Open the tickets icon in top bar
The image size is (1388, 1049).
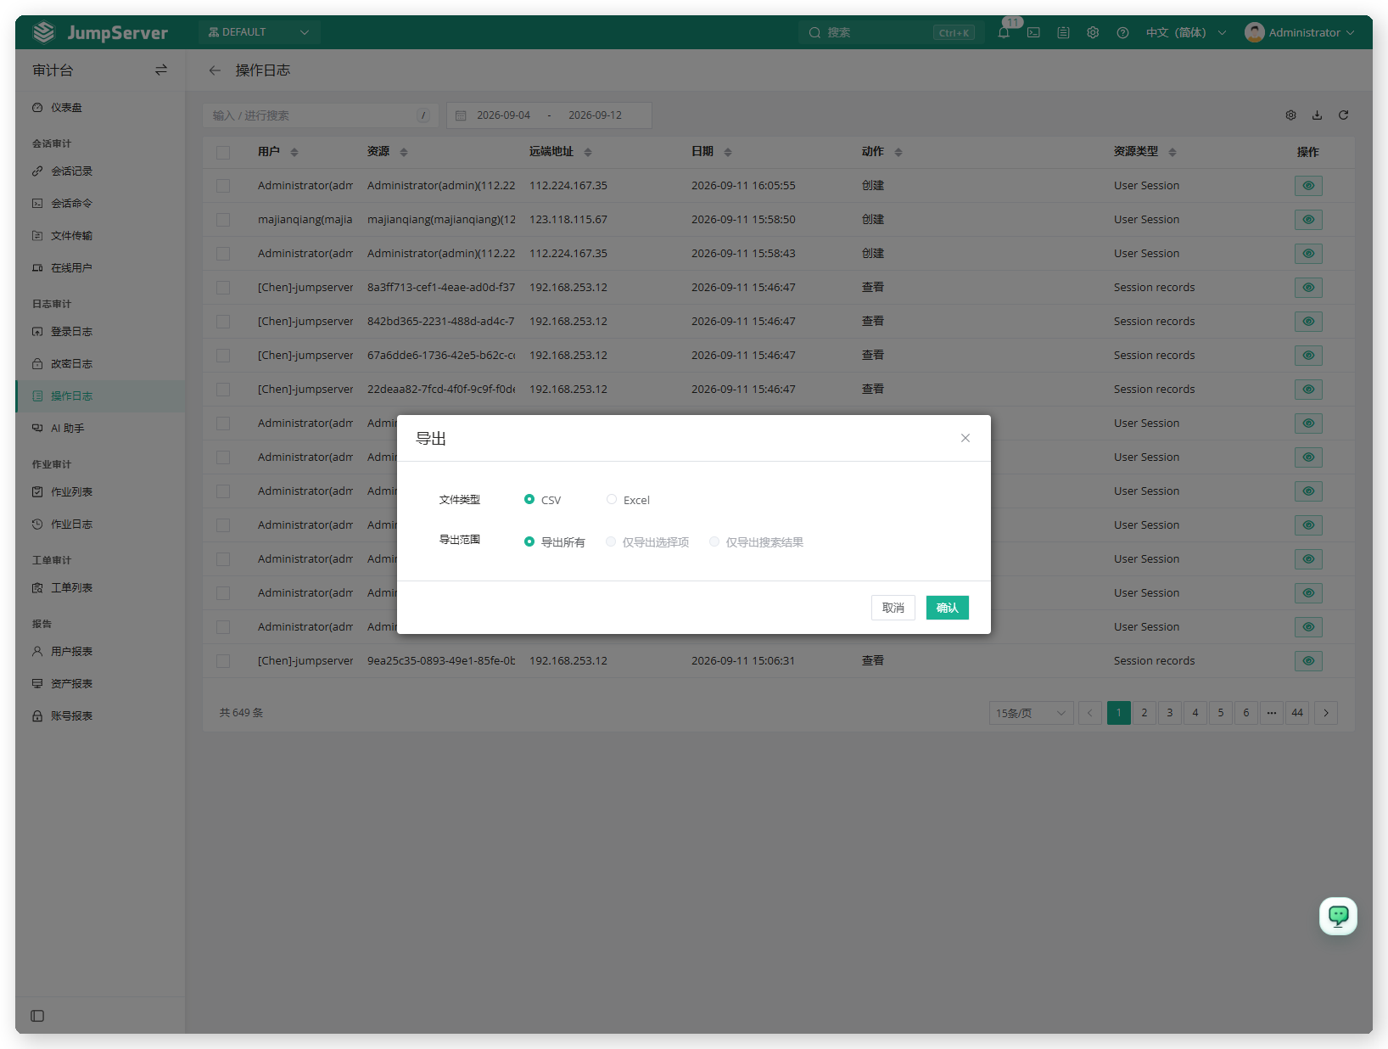tap(1063, 32)
